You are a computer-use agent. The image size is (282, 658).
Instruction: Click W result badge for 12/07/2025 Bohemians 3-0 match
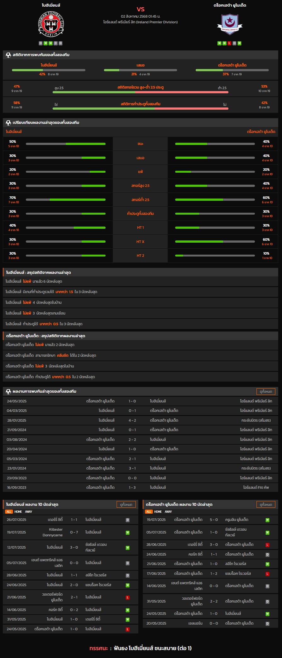click(128, 548)
